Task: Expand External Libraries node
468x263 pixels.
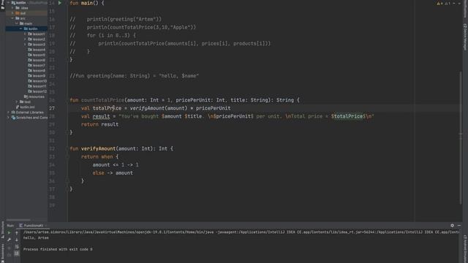Action: 9,112
